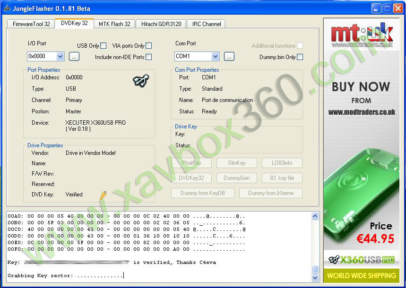
Task: Click the DummyGen button
Action: (x=237, y=178)
